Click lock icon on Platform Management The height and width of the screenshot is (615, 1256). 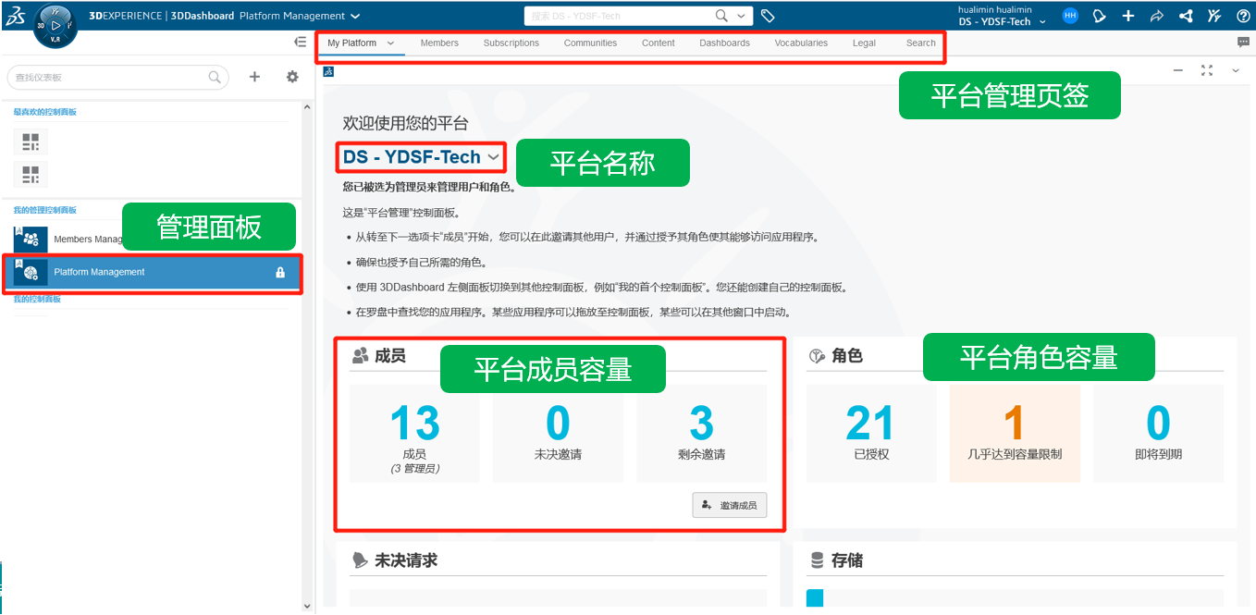[x=280, y=273]
